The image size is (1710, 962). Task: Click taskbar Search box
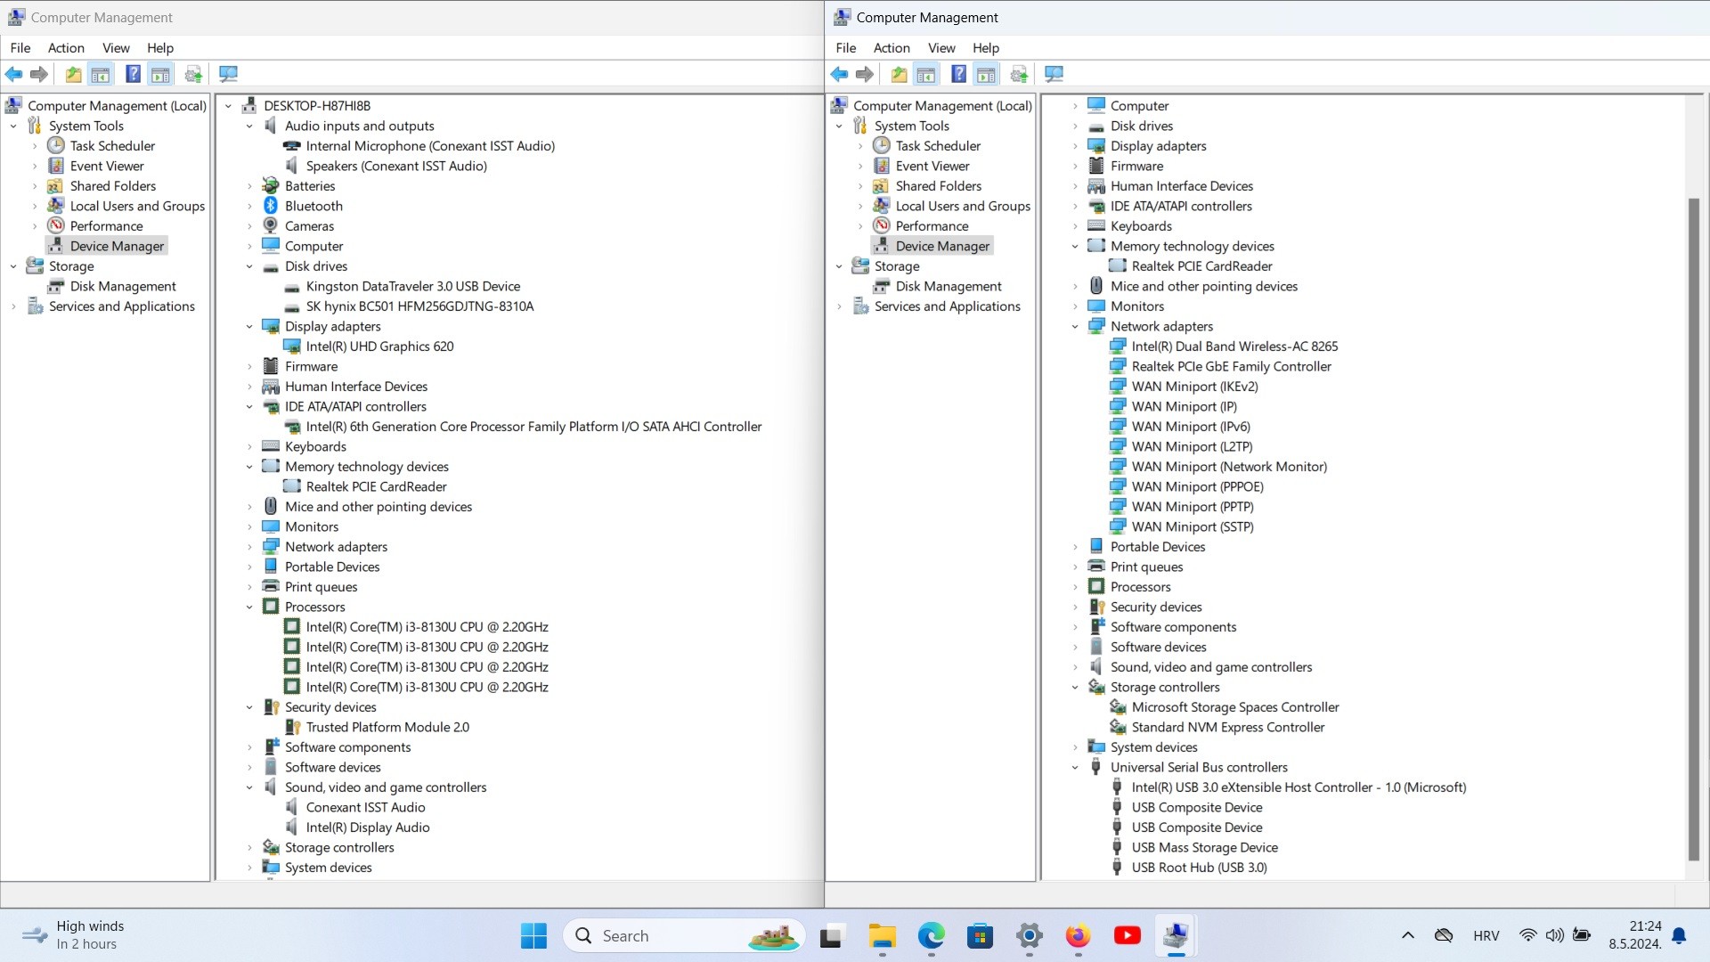(x=684, y=936)
